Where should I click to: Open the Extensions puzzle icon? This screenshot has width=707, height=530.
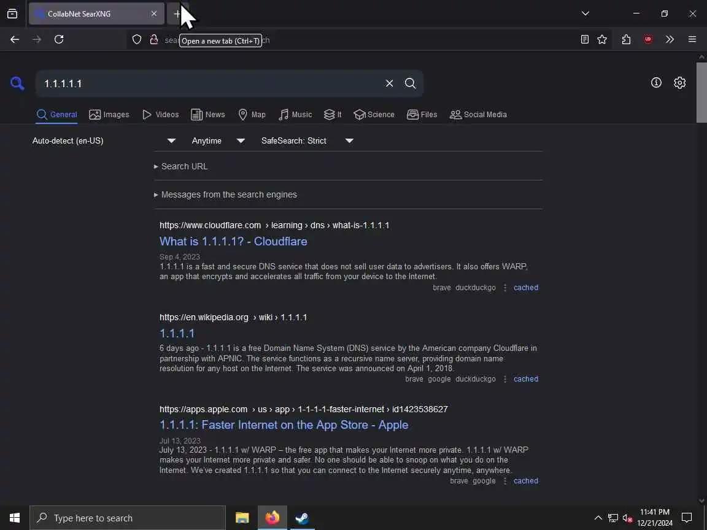[626, 40]
